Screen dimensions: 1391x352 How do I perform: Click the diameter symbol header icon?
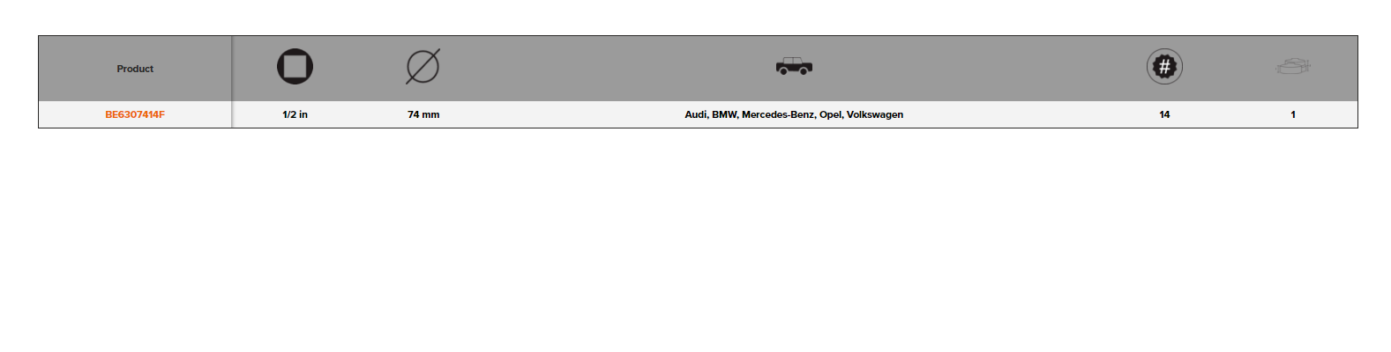coord(423,67)
